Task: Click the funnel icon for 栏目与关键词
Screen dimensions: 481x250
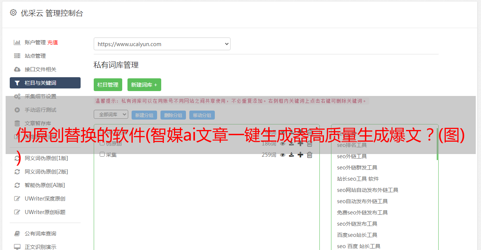Action: pos(17,83)
